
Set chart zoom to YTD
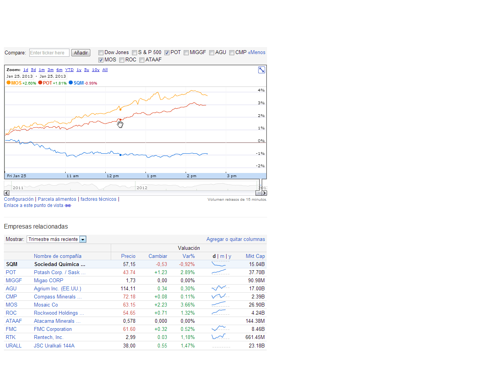(69, 70)
